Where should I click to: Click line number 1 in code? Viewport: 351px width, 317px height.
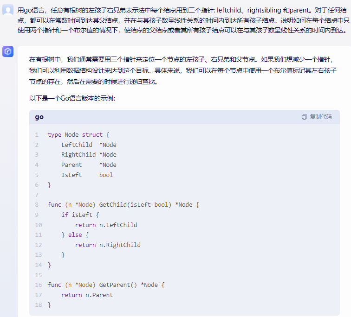tap(37, 135)
